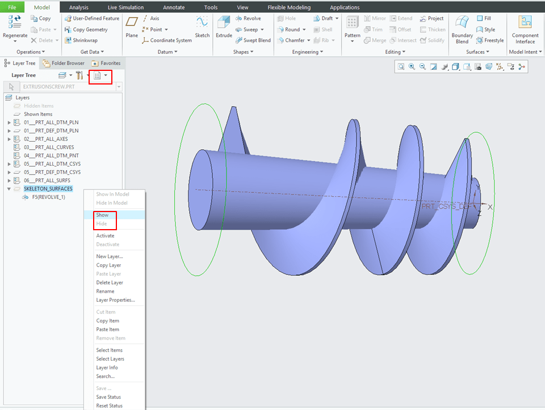Open the EXTRUSIONSCREW.PRT model dropdown
The width and height of the screenshot is (545, 410).
(119, 87)
